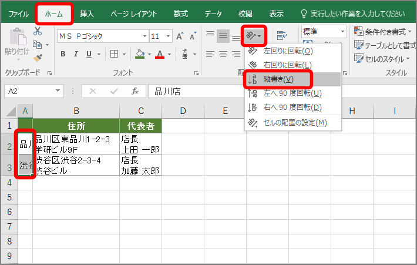Switch to the ページ レイアウト tab

point(134,14)
